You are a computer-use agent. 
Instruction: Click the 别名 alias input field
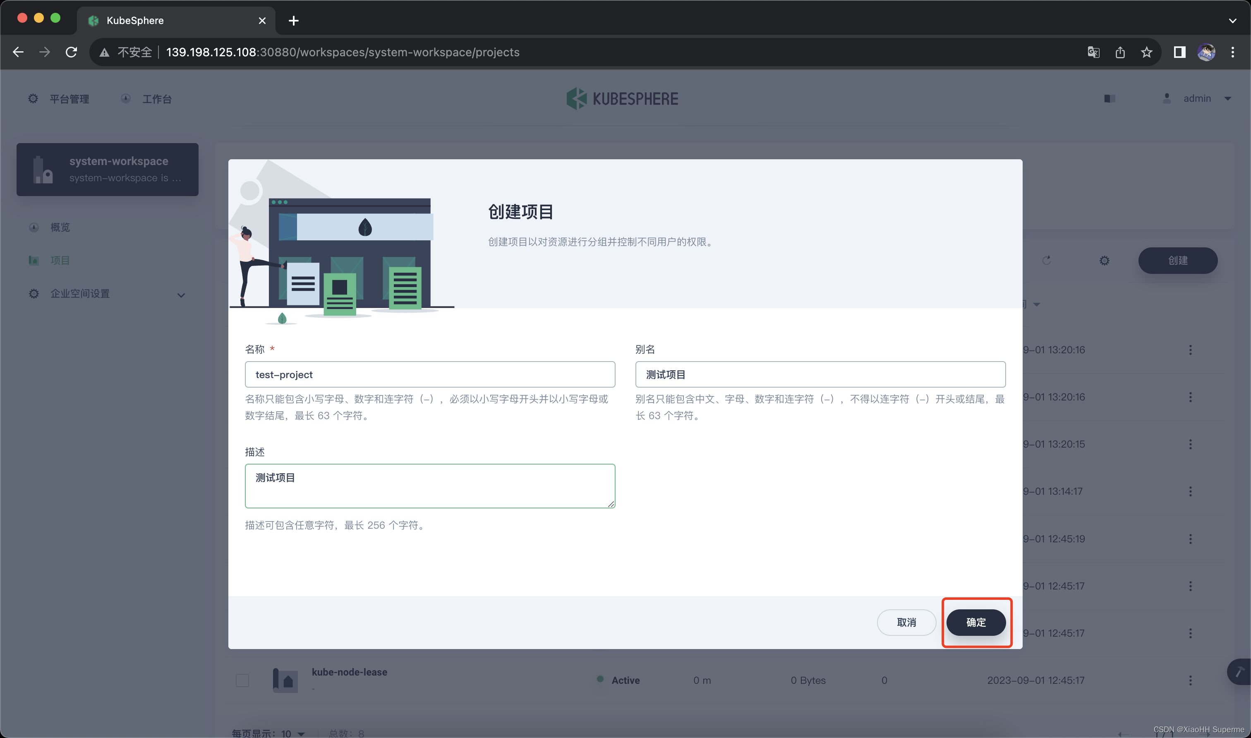(820, 374)
